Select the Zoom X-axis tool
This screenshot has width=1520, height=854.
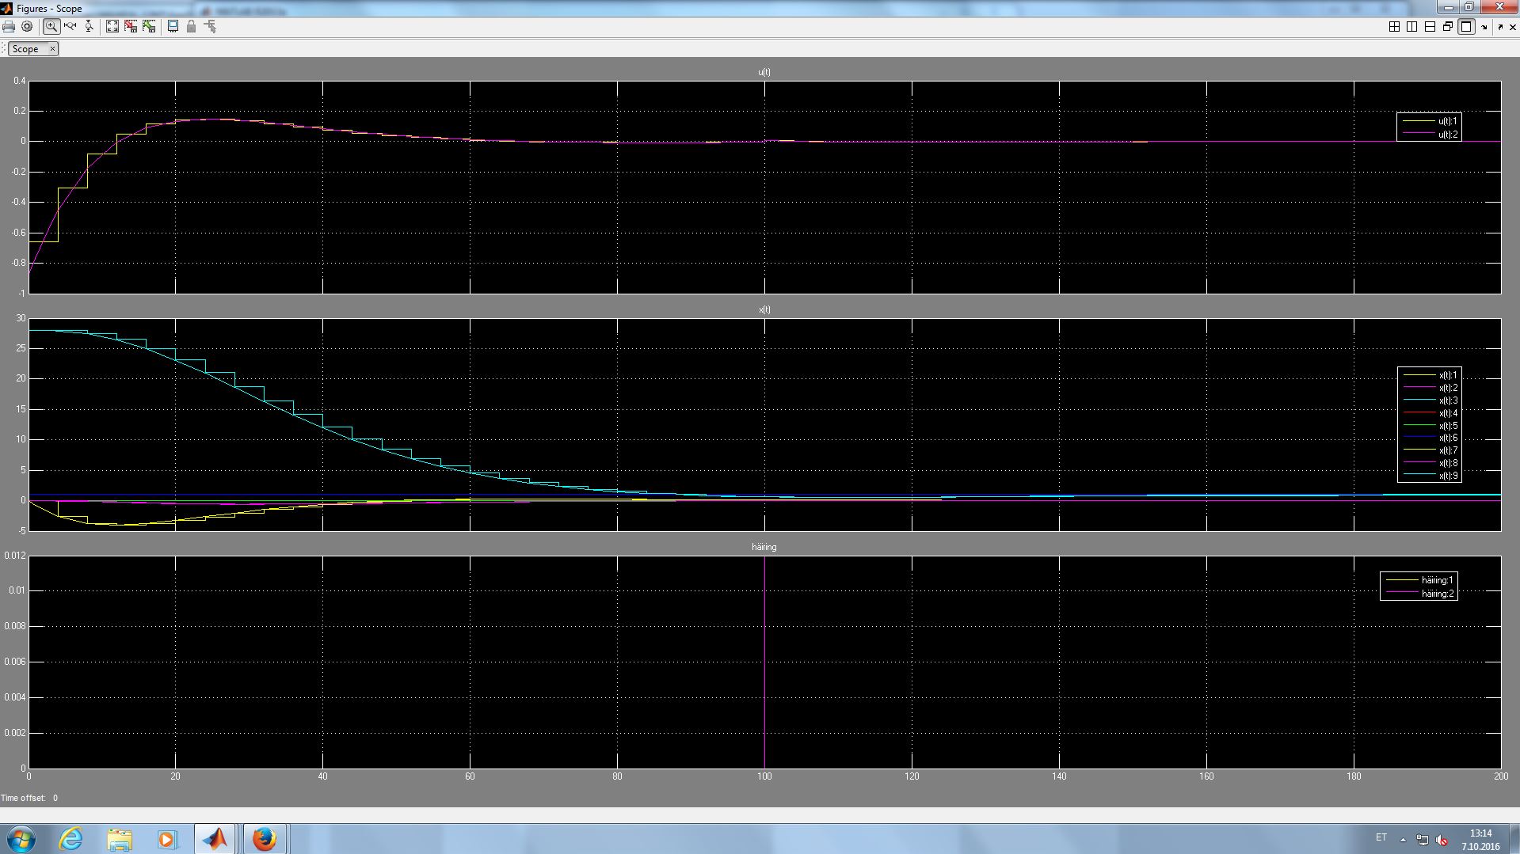(70, 27)
